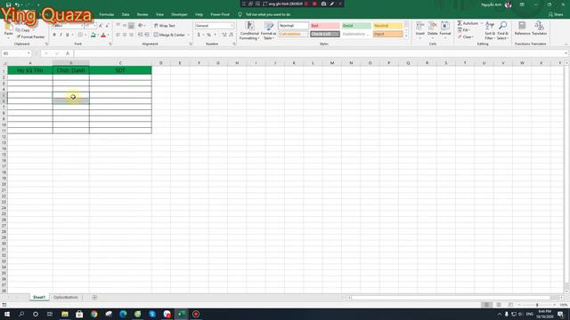This screenshot has width=570, height=320.
Task: Open the Fill dropdown
Action: (x=463, y=30)
